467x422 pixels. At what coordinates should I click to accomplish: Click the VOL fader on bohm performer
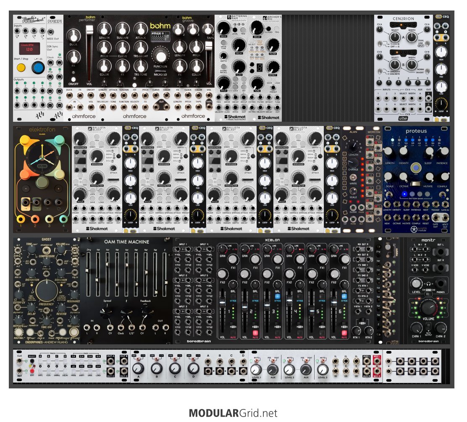coord(89,30)
